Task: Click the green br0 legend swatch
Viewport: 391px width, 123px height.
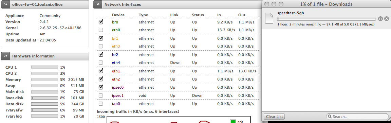Action: (x=233, y=122)
